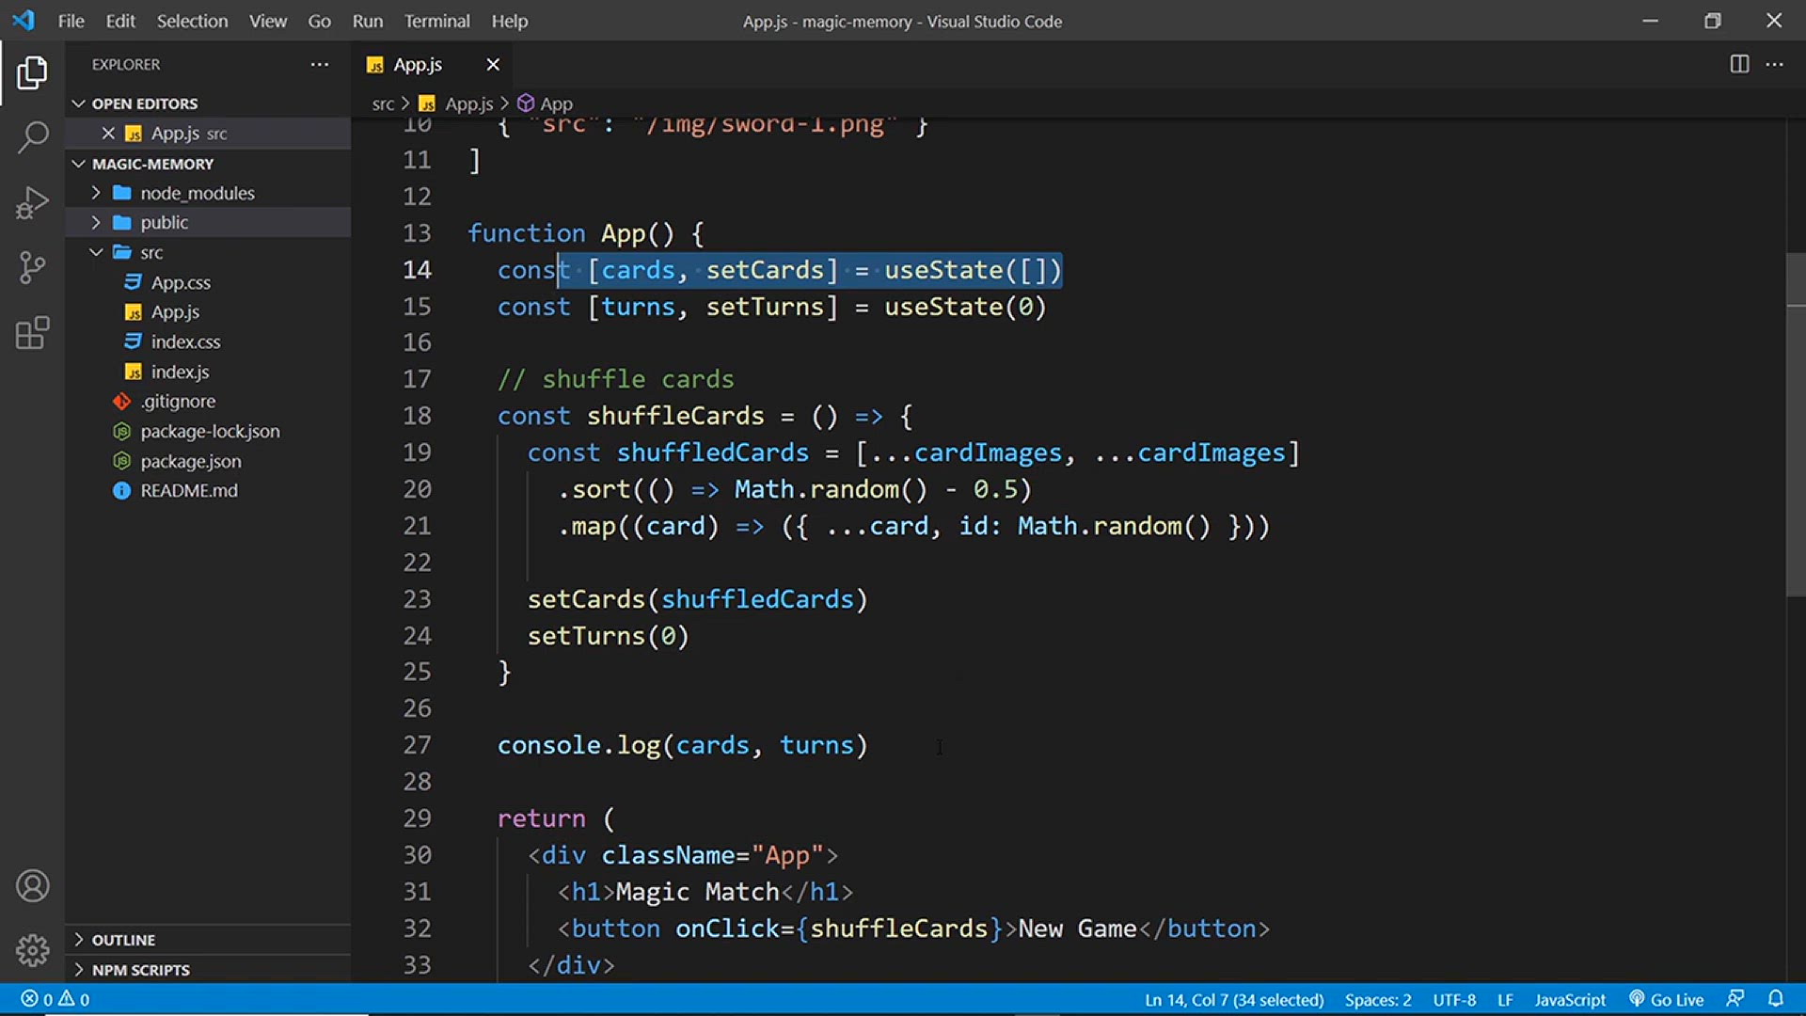Click the shuffleCards function name on line 18
Image resolution: width=1806 pixels, height=1016 pixels.
pos(675,416)
